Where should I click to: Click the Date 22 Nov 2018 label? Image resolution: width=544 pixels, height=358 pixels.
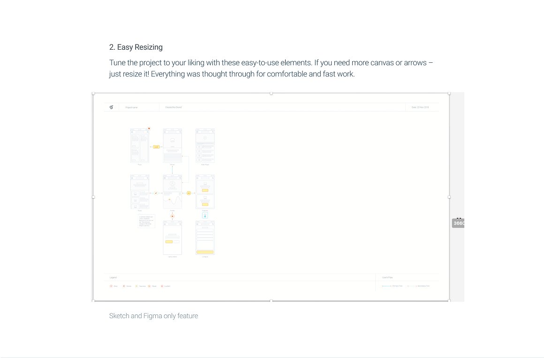pyautogui.click(x=420, y=107)
